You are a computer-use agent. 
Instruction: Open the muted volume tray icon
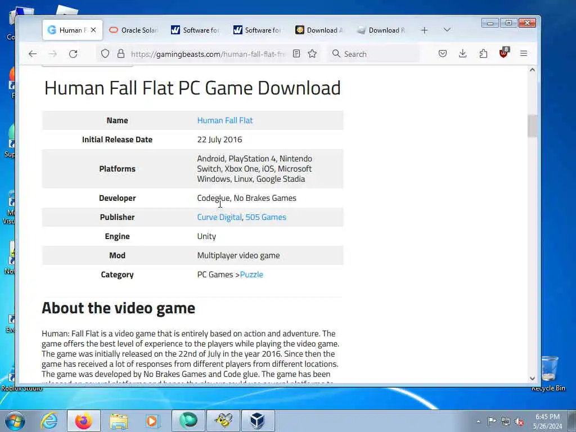(519, 421)
